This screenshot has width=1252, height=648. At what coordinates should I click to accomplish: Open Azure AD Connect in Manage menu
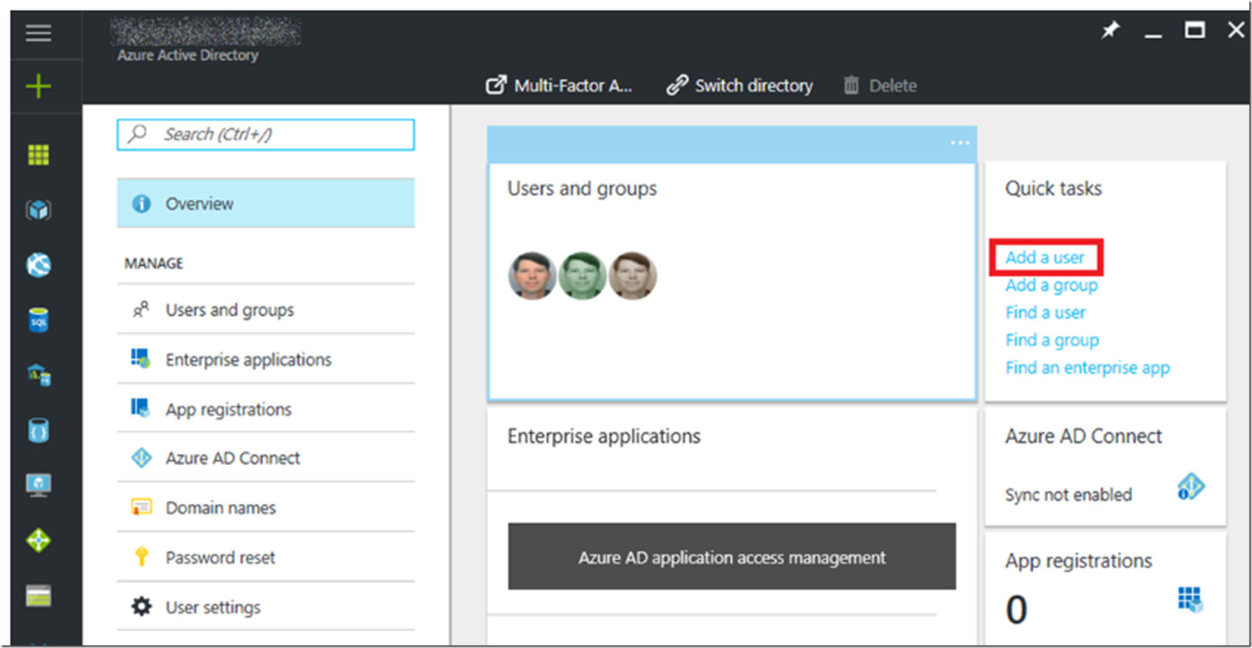[266, 458]
